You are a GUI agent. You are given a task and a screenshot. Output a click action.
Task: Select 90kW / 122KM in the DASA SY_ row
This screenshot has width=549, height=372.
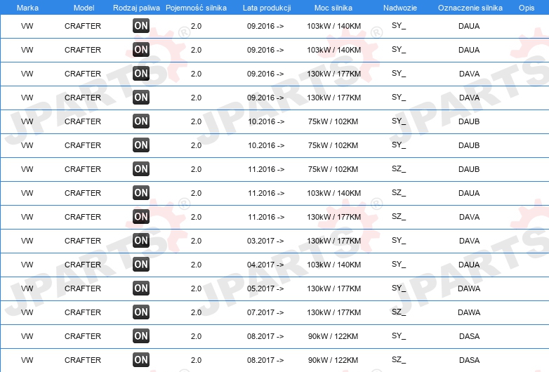pyautogui.click(x=333, y=336)
